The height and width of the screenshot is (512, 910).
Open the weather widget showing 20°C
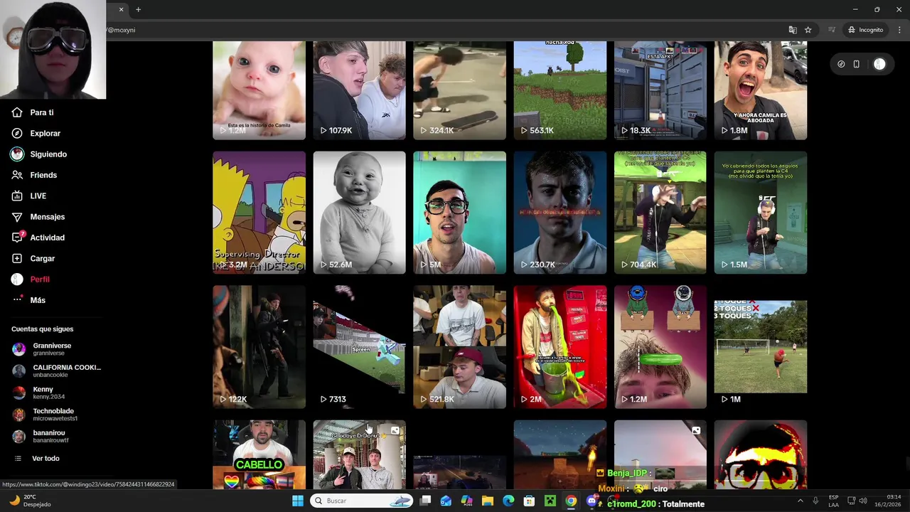30,501
